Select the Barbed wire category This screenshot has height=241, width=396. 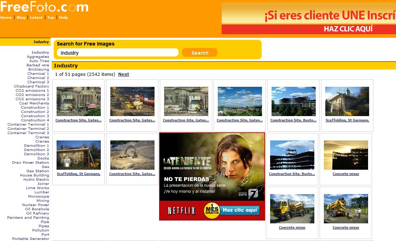pos(38,65)
